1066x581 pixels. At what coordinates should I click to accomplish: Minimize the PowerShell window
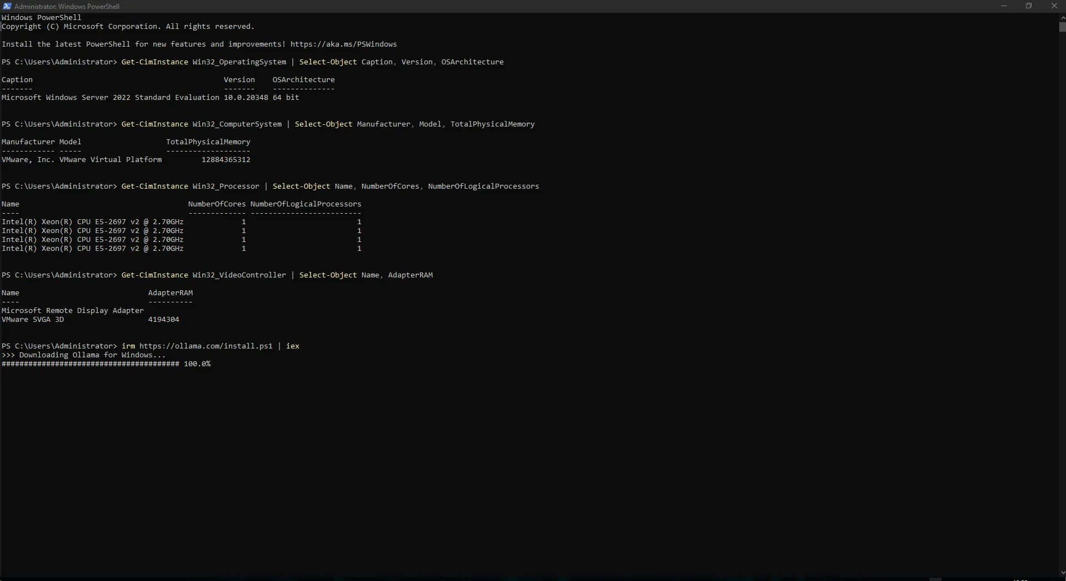point(1003,6)
